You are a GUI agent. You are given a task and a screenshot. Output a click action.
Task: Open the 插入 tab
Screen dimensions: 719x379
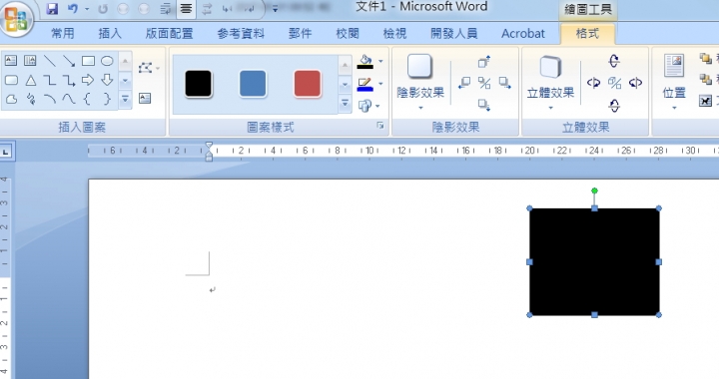point(110,34)
